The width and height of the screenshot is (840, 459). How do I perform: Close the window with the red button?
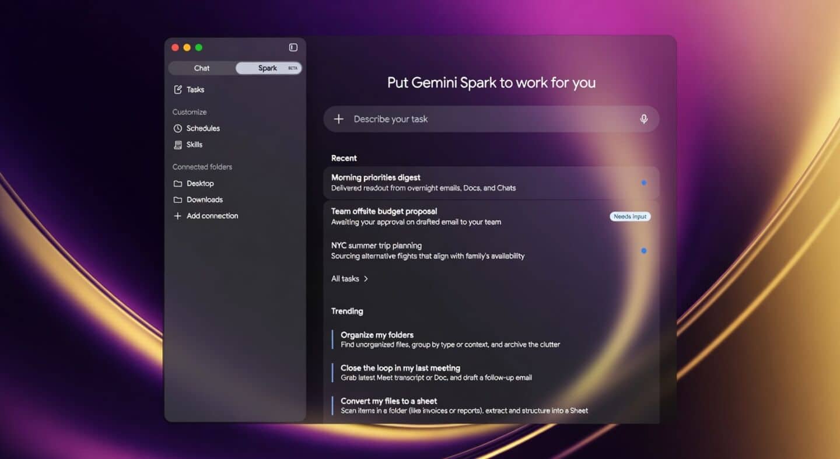(175, 47)
